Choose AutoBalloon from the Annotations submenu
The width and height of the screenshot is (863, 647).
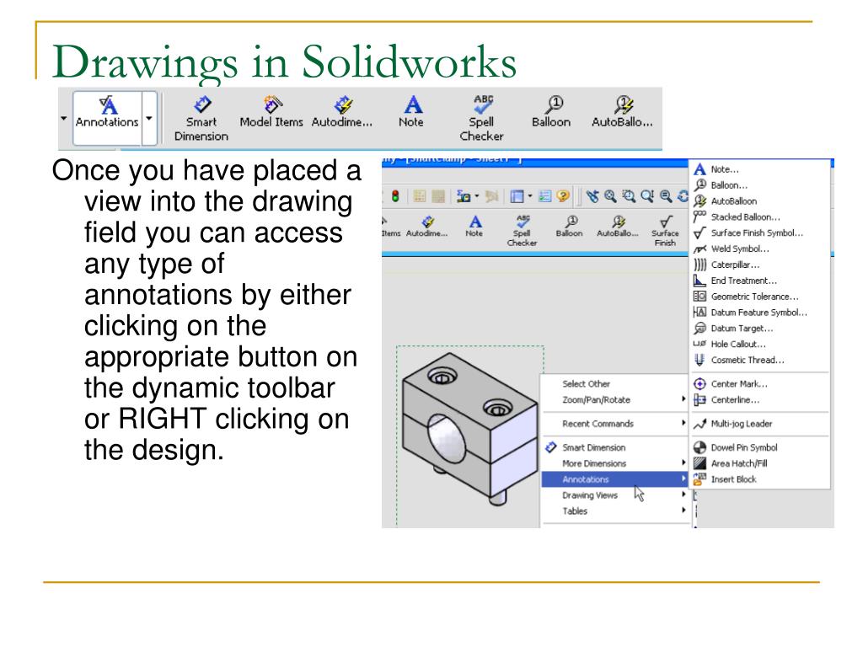point(760,201)
